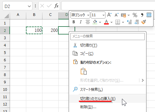Toggle Italic in the mini toolbar

pyautogui.click(x=81, y=22)
